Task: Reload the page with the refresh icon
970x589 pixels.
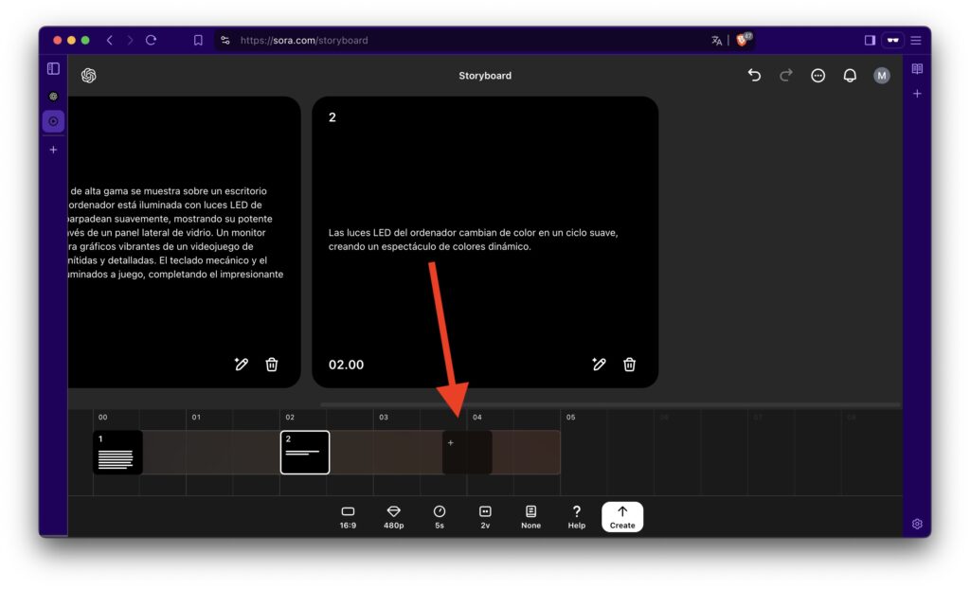Action: click(151, 40)
